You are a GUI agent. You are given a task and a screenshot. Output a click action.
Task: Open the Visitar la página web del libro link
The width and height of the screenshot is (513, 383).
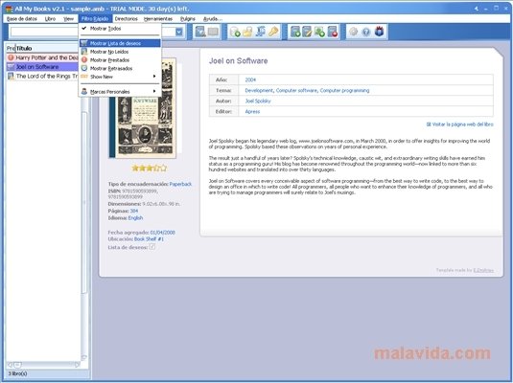(459, 124)
